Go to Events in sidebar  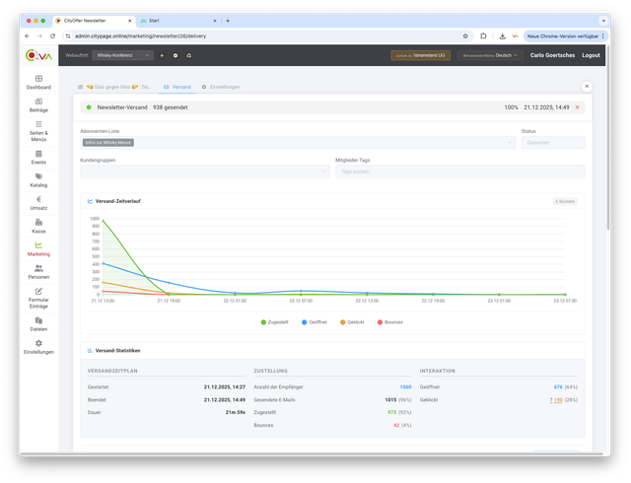(x=38, y=154)
